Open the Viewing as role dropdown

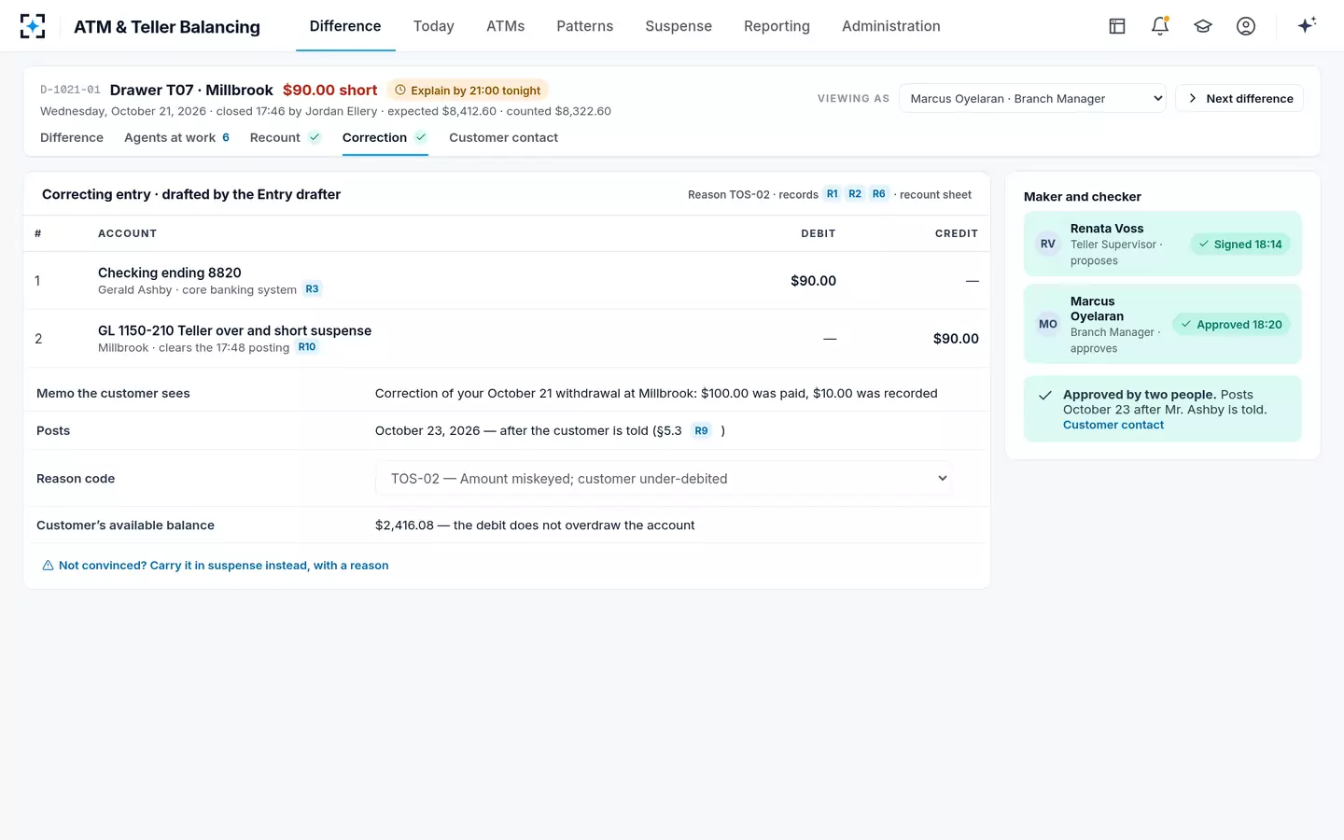coord(1032,98)
